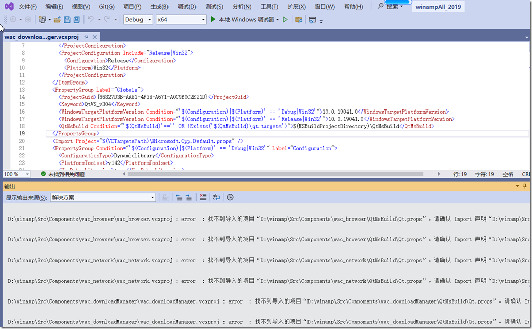Start without debugging using the hollow green arrow
The width and height of the screenshot is (532, 329).
[285, 20]
